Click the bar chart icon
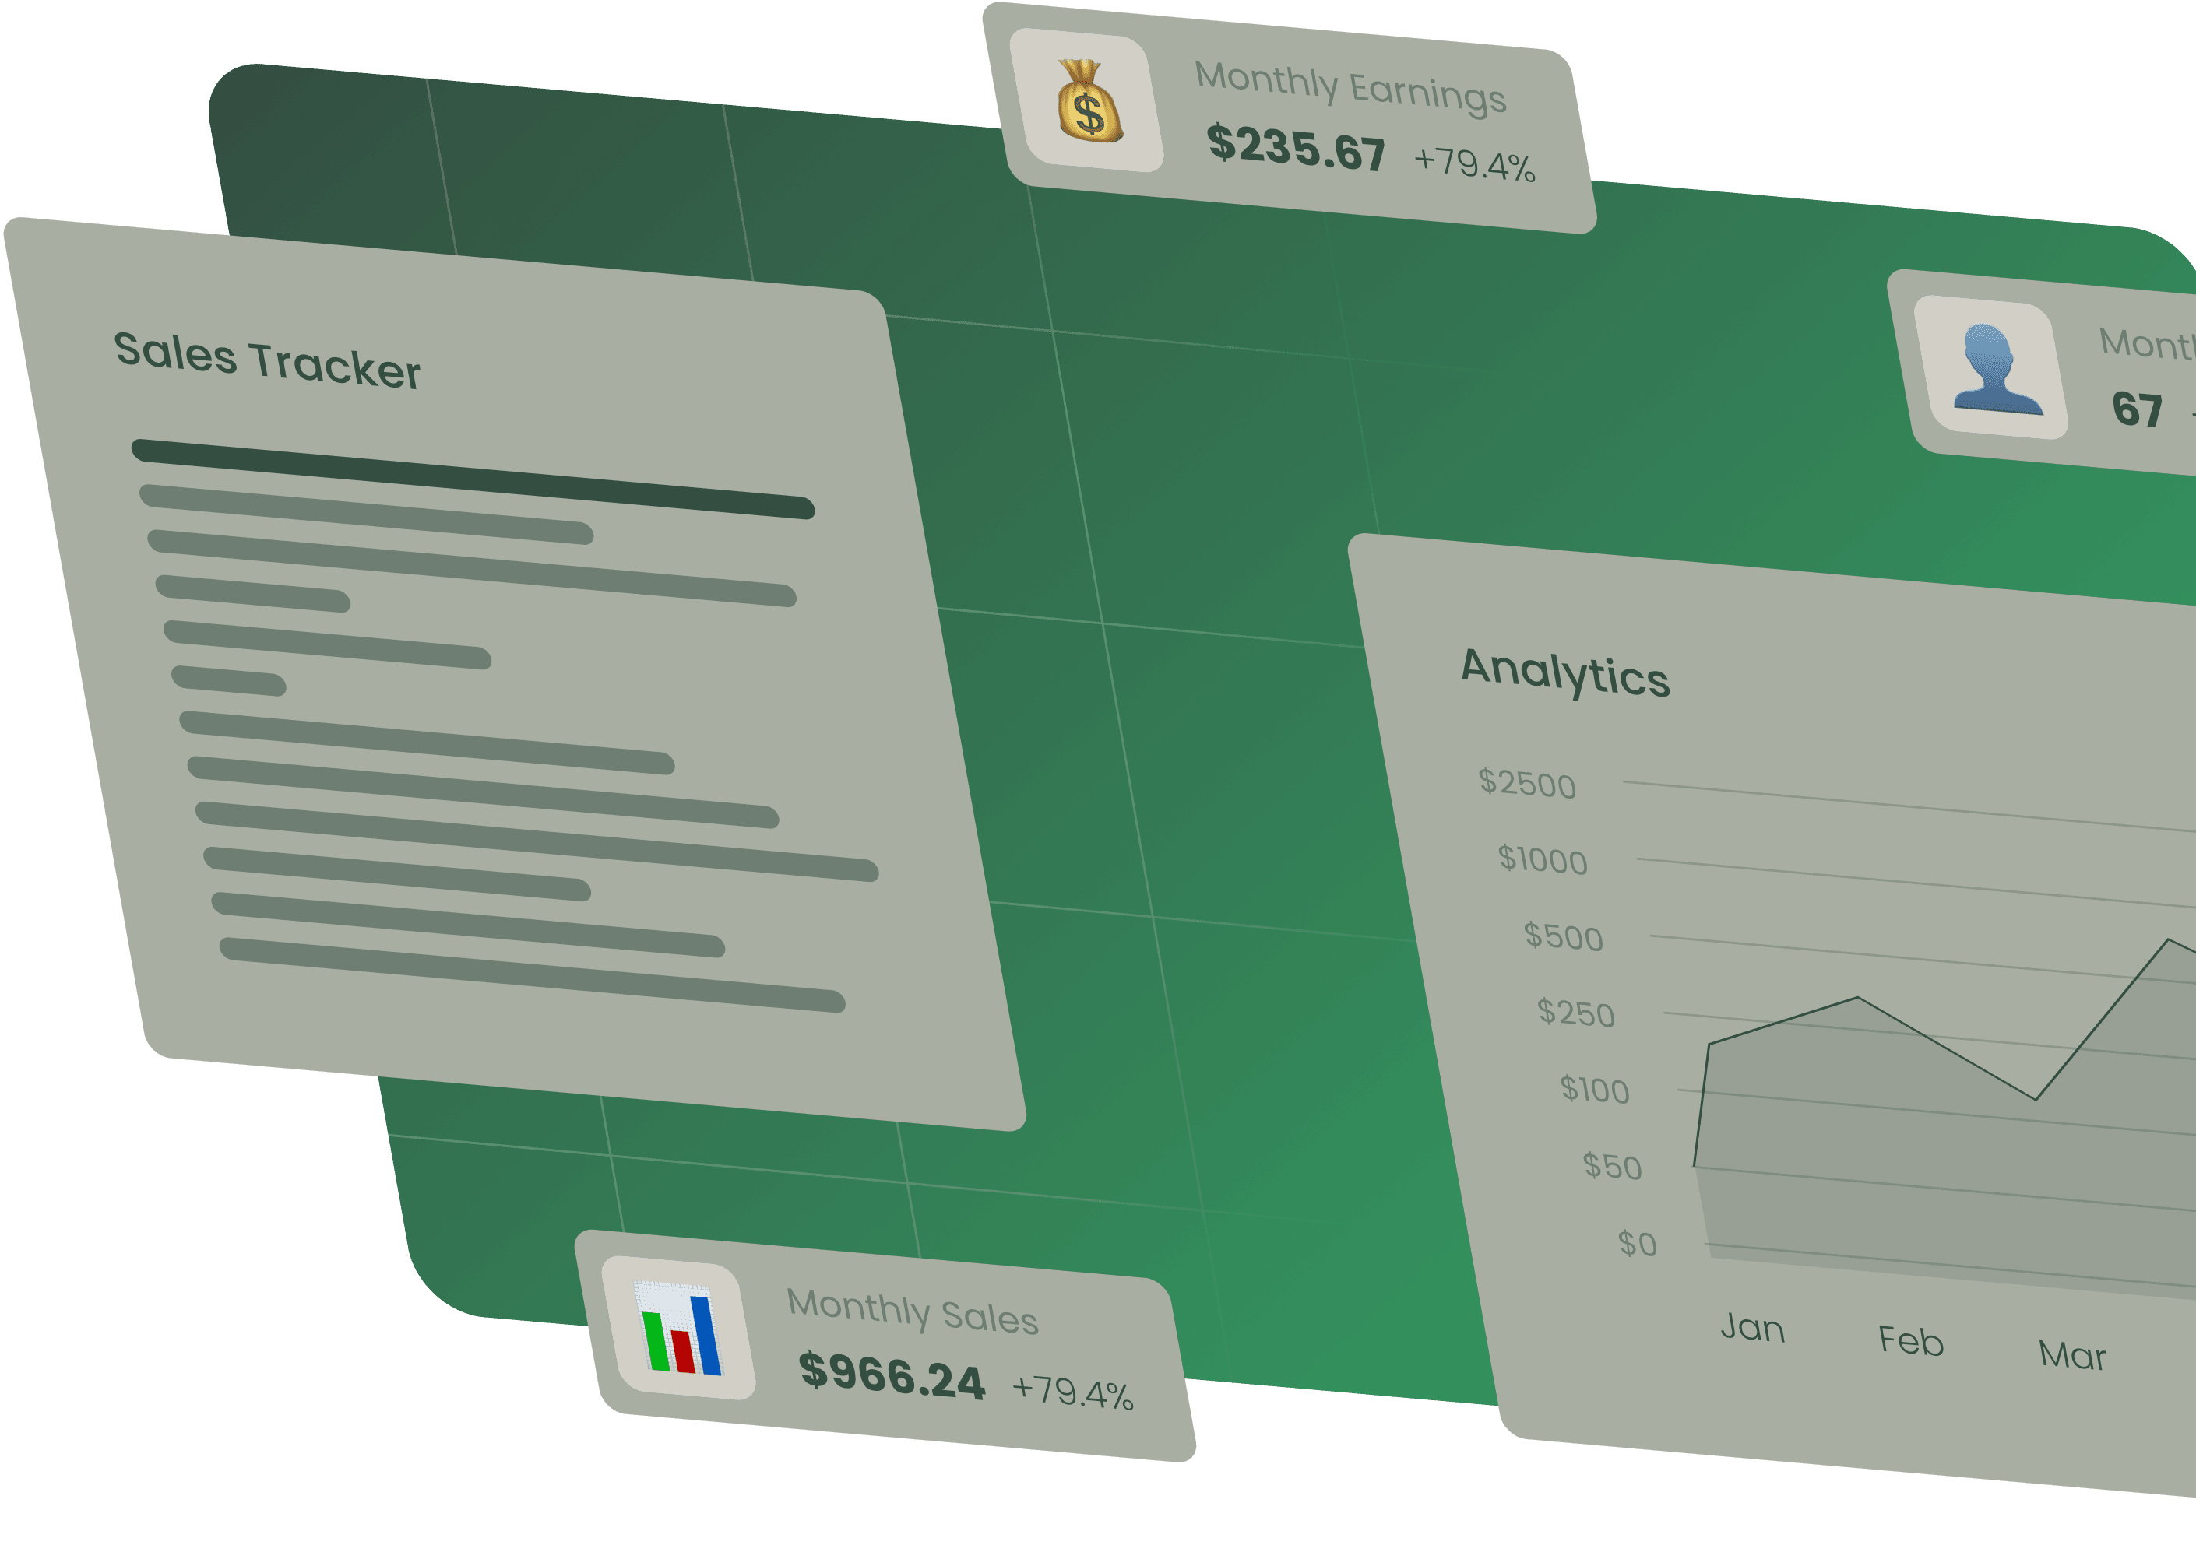 click(679, 1329)
